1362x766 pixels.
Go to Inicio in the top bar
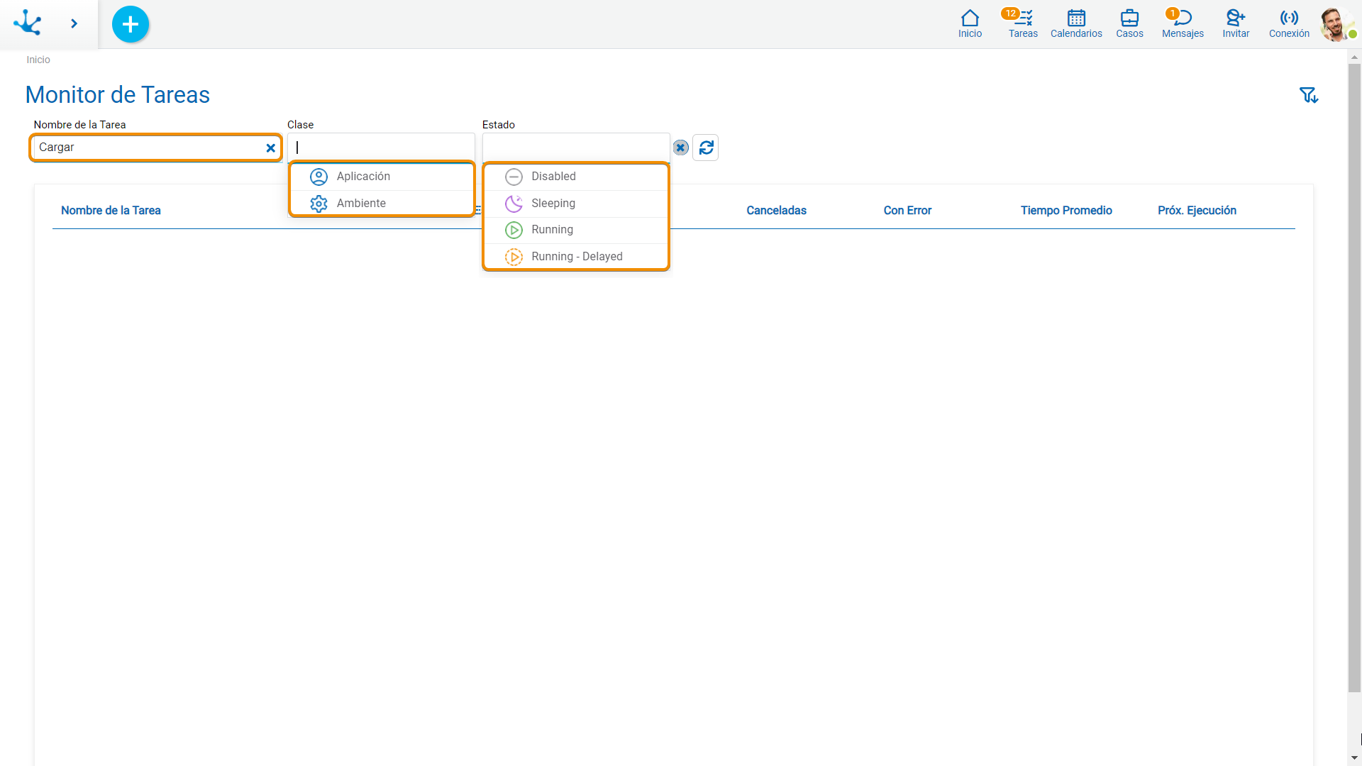coord(970,23)
